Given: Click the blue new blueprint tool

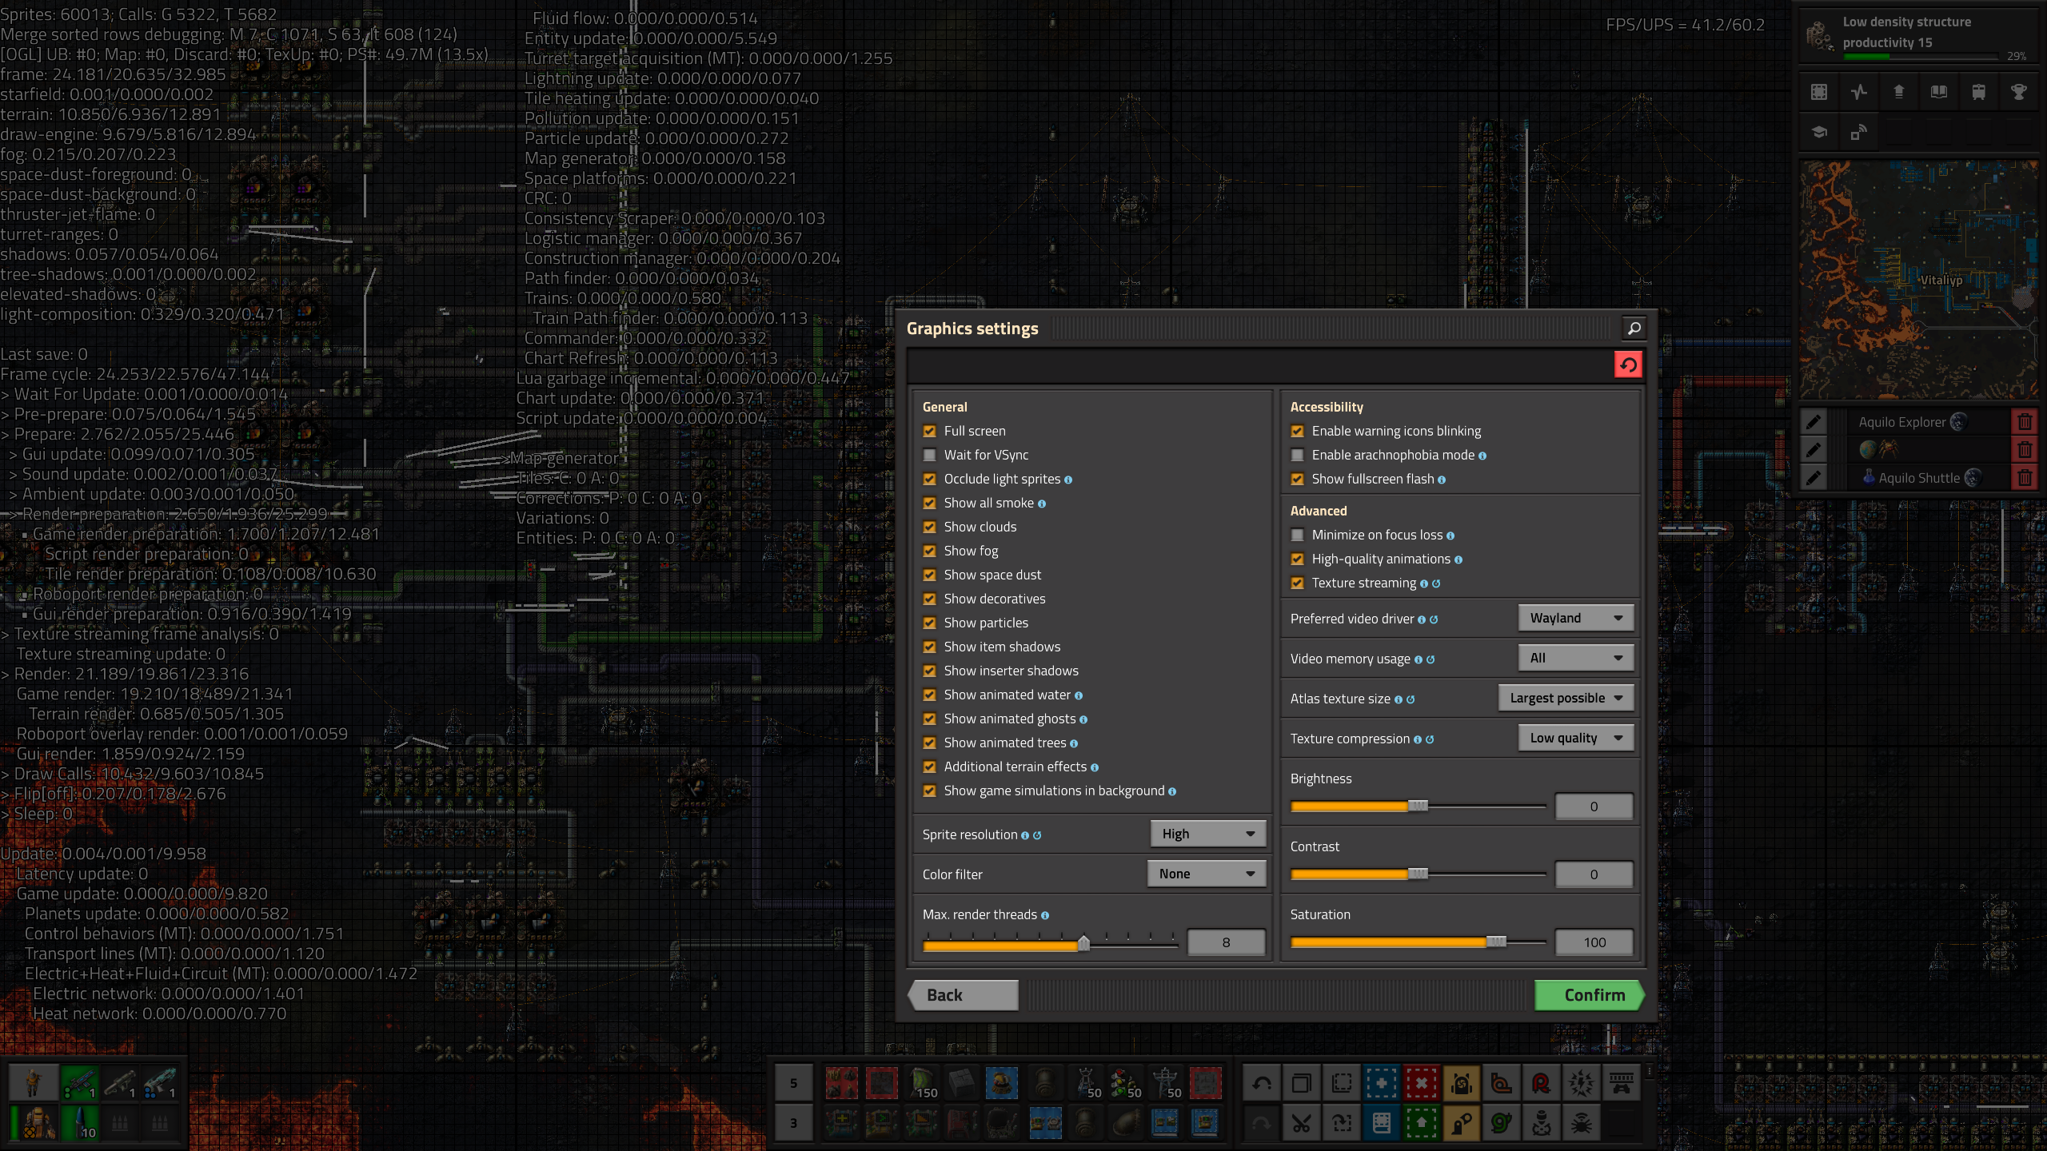Looking at the screenshot, I should tap(1382, 1083).
